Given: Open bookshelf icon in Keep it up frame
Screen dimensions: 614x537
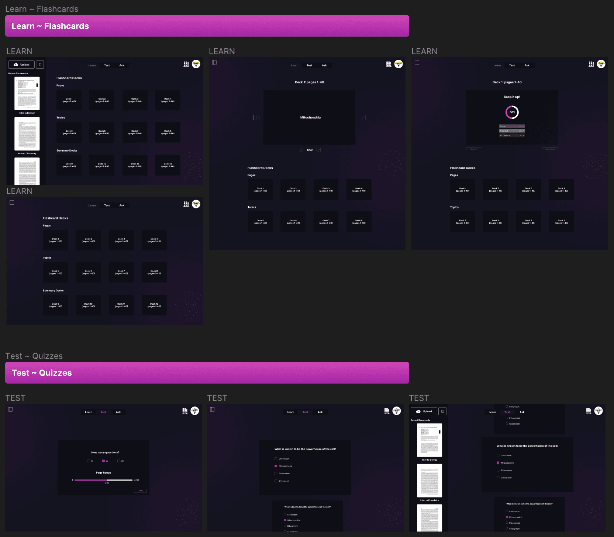Looking at the screenshot, I should [591, 64].
